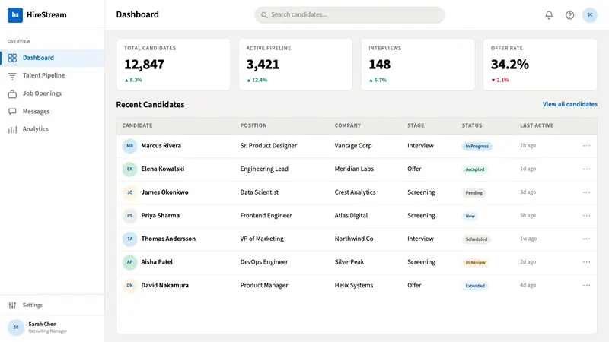Screen dimensions: 609x342
Task: Click the HireStream hs logo icon
Action: coord(15,14)
